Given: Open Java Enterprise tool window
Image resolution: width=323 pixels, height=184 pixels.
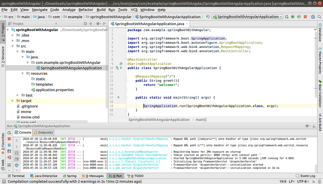Looking at the screenshot, I should click(x=44, y=176).
